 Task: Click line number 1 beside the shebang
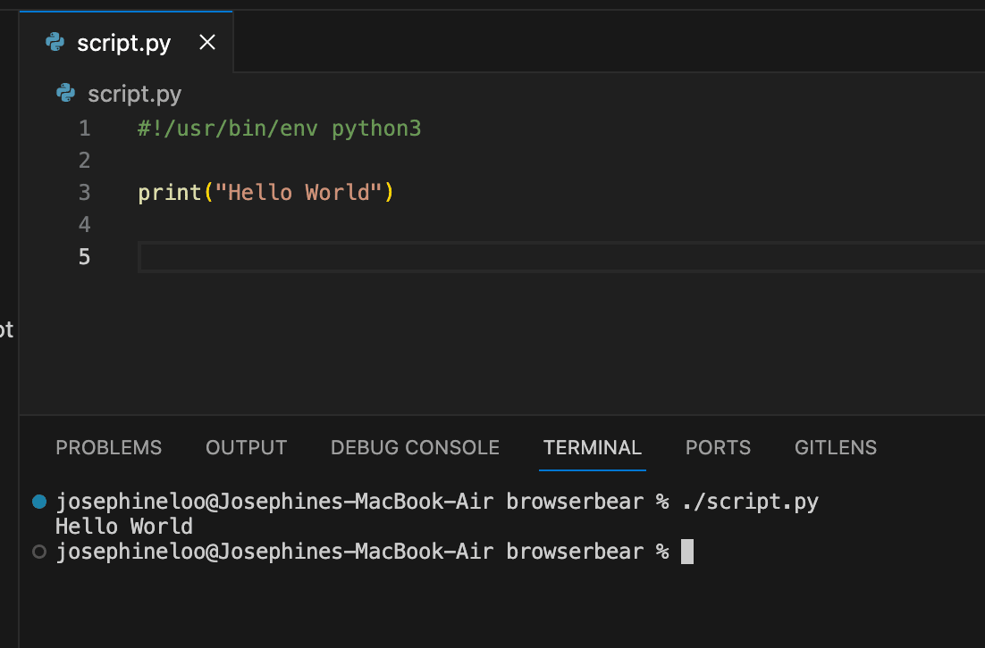[x=84, y=128]
